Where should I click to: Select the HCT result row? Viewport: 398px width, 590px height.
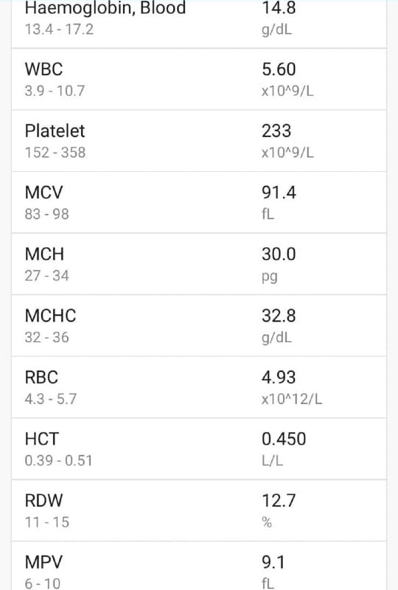click(199, 449)
